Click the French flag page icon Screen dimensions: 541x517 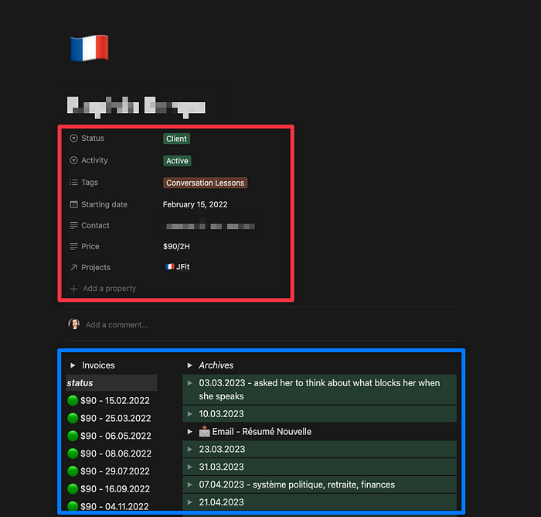[90, 48]
